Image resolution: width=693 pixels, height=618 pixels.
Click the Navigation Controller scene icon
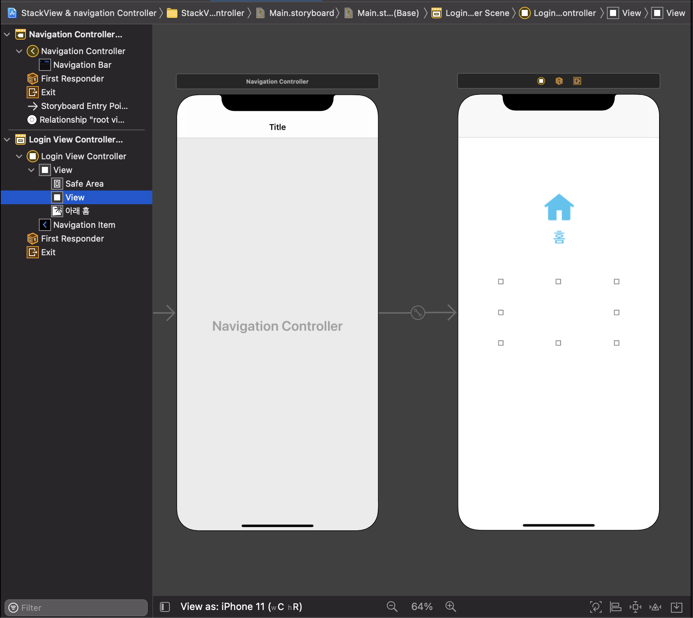point(21,34)
